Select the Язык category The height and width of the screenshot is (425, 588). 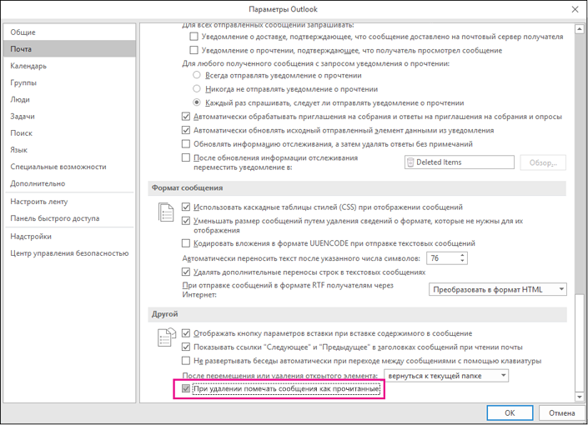(69, 150)
